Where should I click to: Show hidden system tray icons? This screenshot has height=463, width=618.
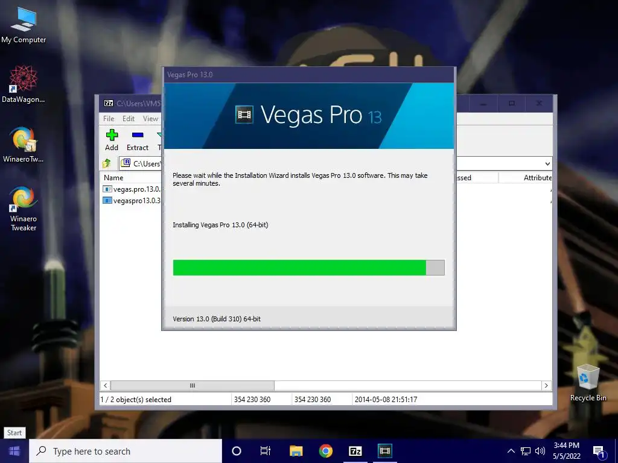(x=511, y=451)
